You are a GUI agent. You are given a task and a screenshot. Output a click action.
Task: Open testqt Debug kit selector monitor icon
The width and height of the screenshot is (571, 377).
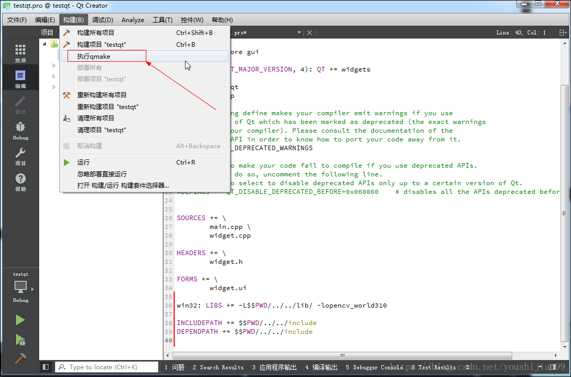[x=21, y=287]
